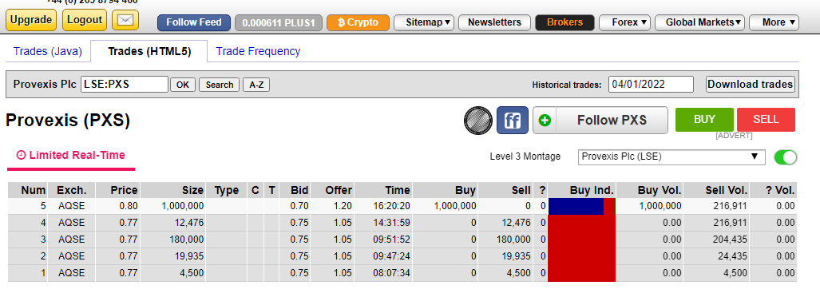This screenshot has height=305, width=820.
Task: Click the red Buy Ind. bar in row 1
Action: (x=581, y=273)
